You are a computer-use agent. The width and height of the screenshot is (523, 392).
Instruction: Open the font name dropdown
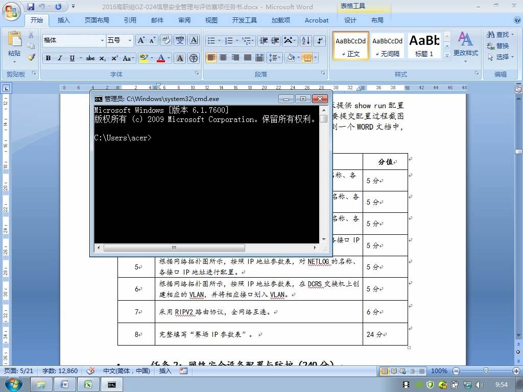[102, 40]
